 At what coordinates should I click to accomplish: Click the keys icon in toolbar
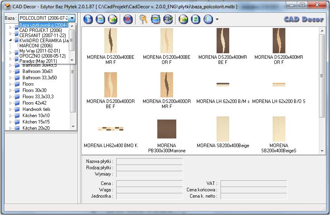pos(143,19)
